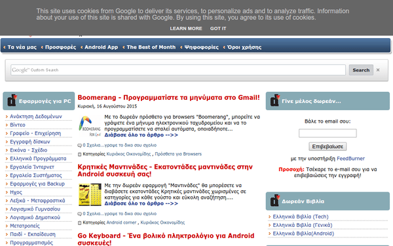Open Παιδί - Εκπαίδευση category
This screenshot has width=393, height=246.
(33, 234)
